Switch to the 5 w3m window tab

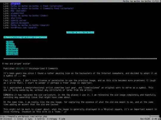(62, 119)
